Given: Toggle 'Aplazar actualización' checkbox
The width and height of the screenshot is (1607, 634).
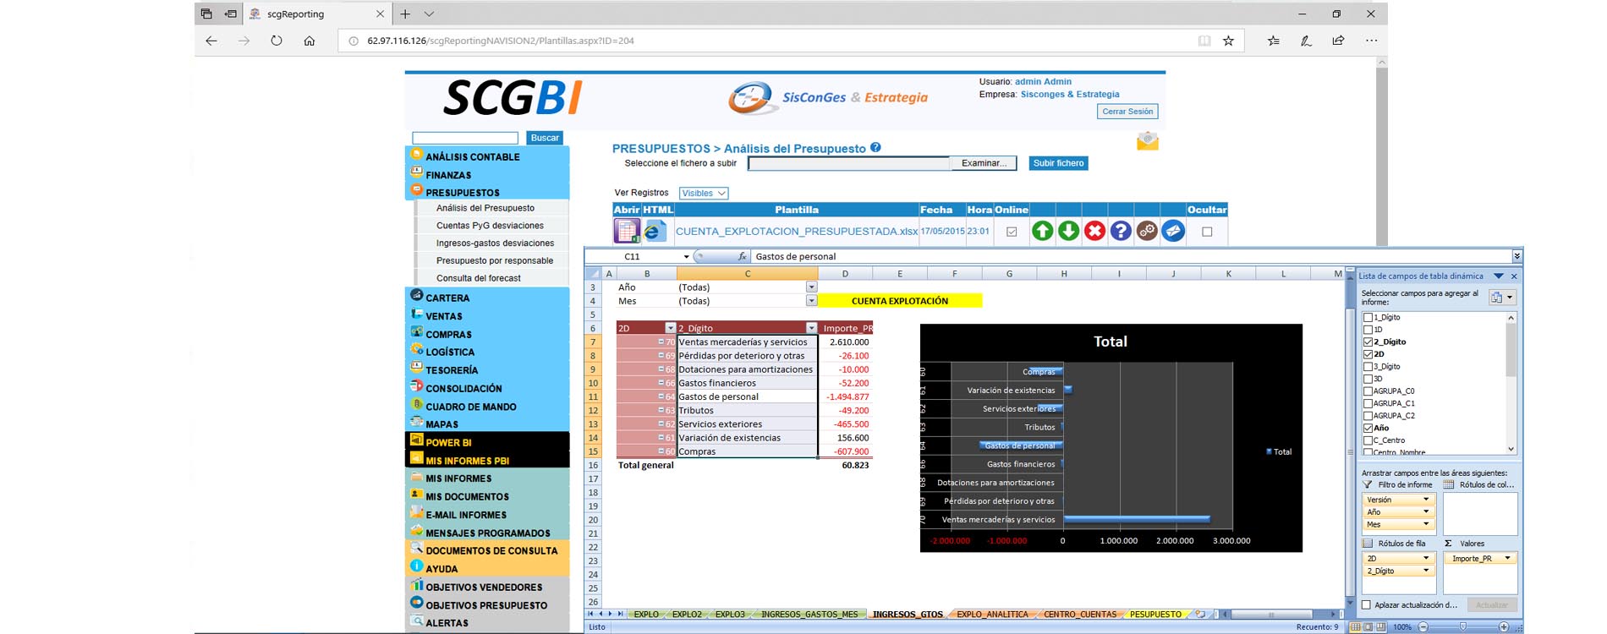Looking at the screenshot, I should (1366, 604).
